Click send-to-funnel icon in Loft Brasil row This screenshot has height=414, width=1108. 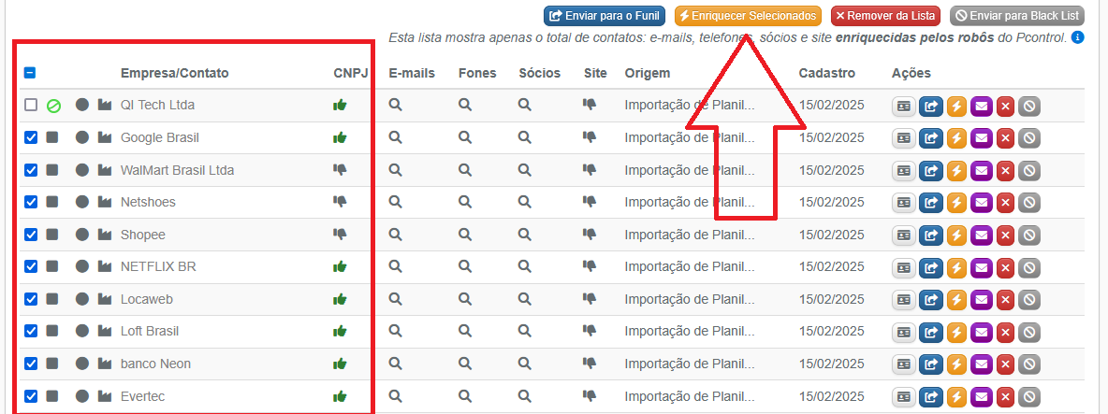click(930, 332)
